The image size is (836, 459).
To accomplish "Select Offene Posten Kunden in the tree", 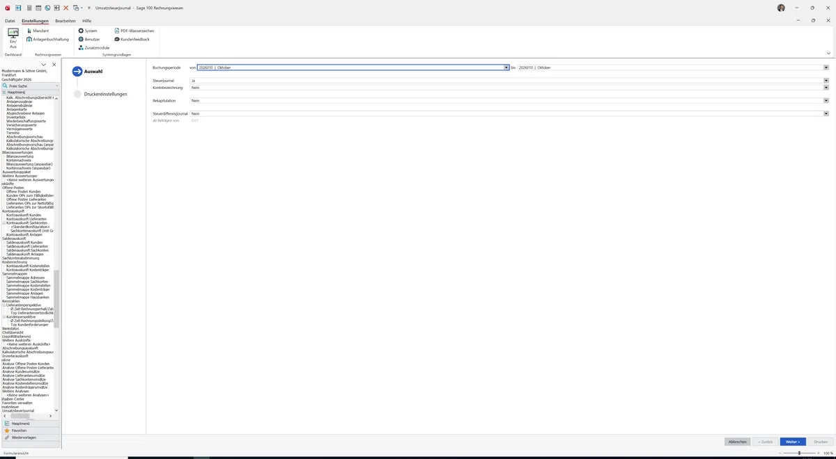I will coord(24,191).
